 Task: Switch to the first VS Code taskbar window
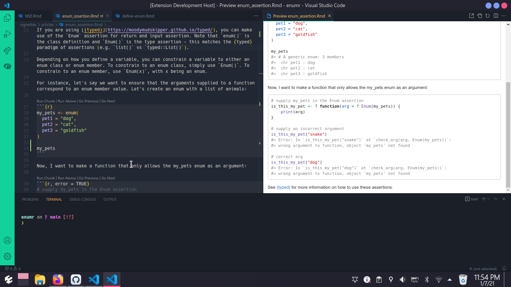[94, 279]
